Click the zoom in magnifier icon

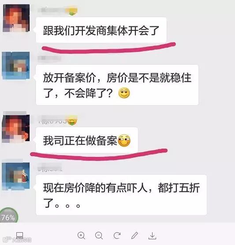click(x=81, y=235)
